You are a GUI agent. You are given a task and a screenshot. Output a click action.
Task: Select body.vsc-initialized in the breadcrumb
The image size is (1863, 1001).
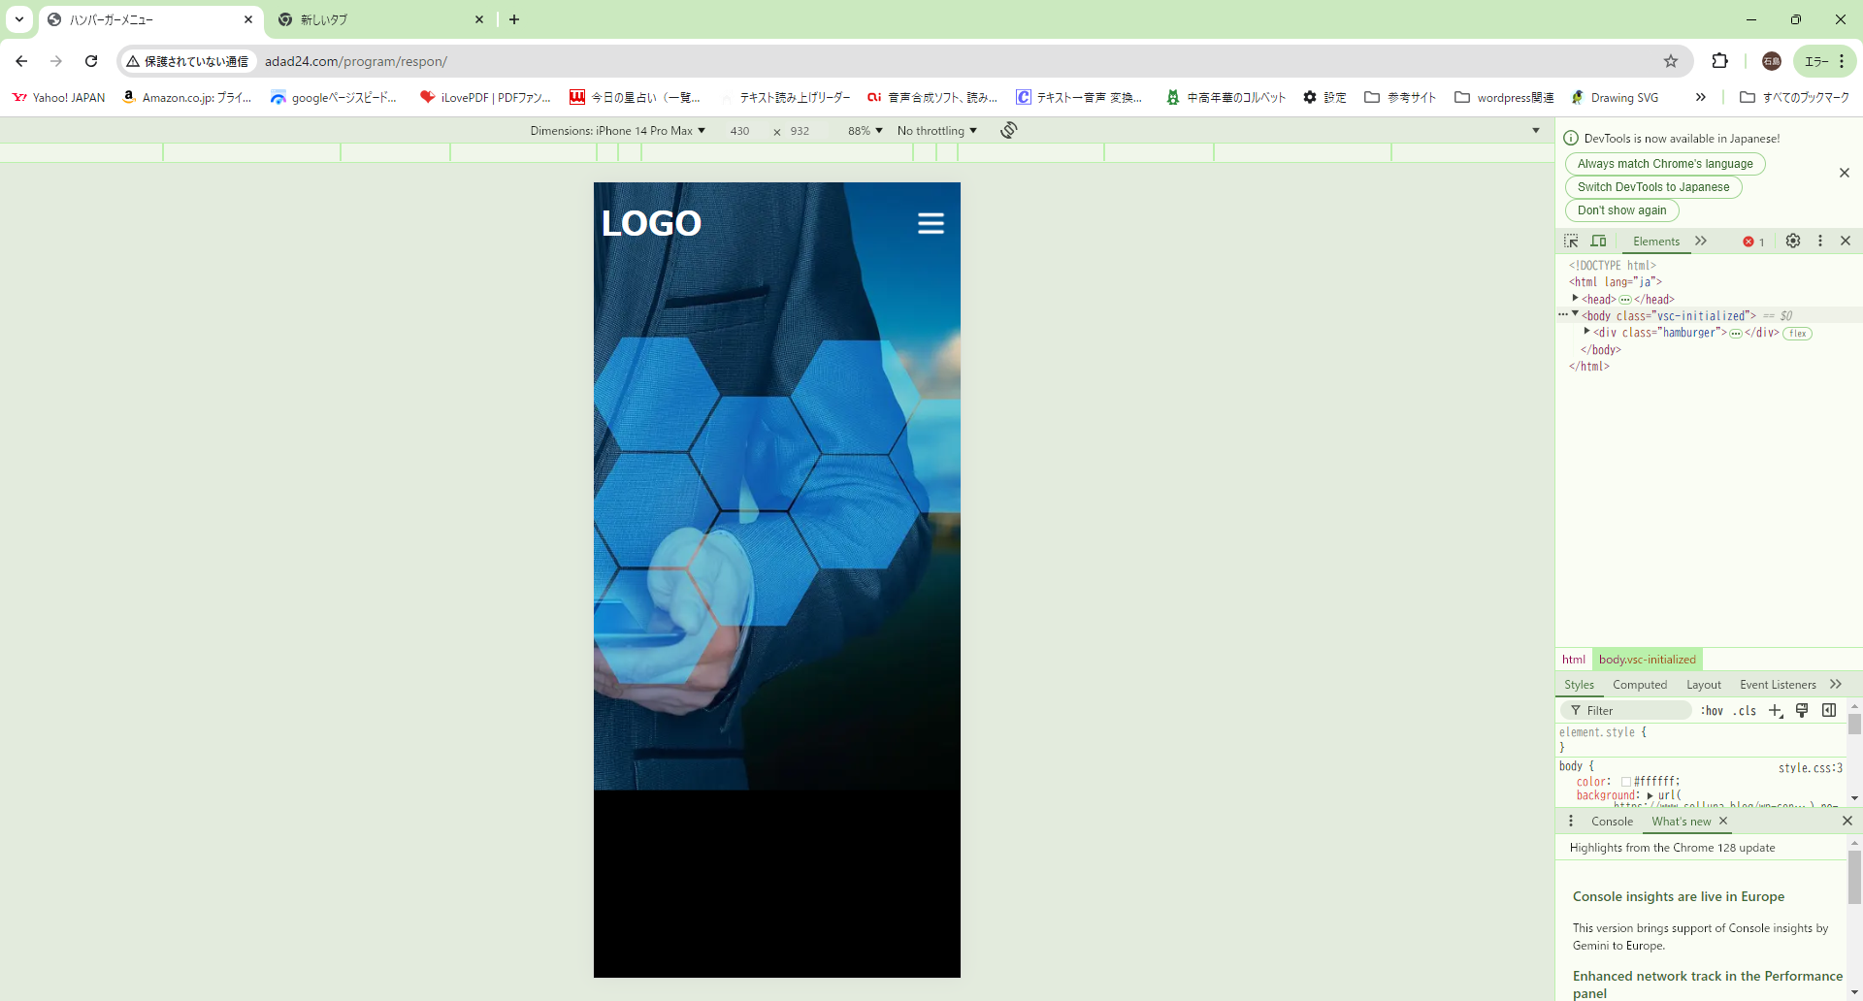click(x=1648, y=660)
